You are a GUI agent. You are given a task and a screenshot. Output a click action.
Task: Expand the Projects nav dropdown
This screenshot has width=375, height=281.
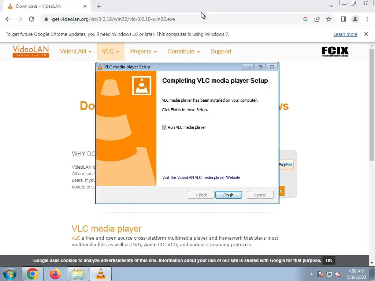coord(143,51)
